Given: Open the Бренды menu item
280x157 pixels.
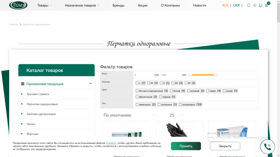Looking at the screenshot, I should tap(118, 5).
